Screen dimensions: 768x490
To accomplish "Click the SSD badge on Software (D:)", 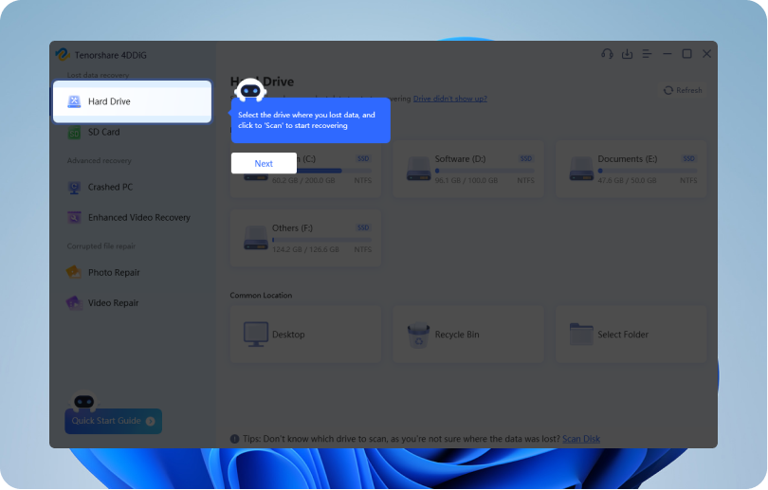I will [x=525, y=158].
